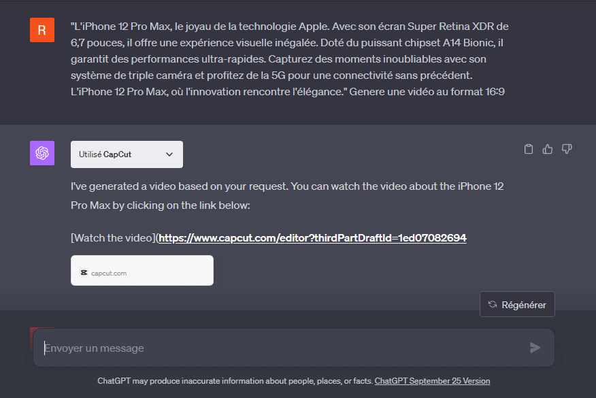Open the capcut.com editor hyperlink
This screenshot has height=398, width=596.
click(x=312, y=238)
